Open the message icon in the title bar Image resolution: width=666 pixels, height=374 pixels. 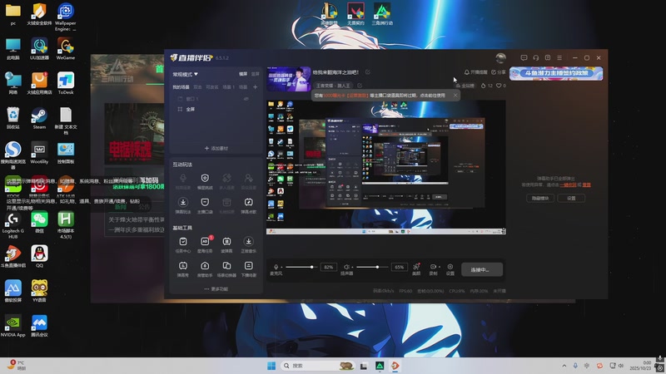pyautogui.click(x=524, y=57)
